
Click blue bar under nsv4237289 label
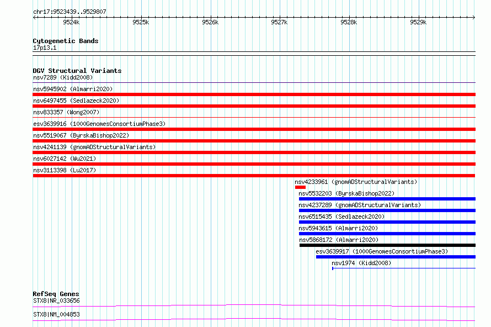pyautogui.click(x=387, y=210)
